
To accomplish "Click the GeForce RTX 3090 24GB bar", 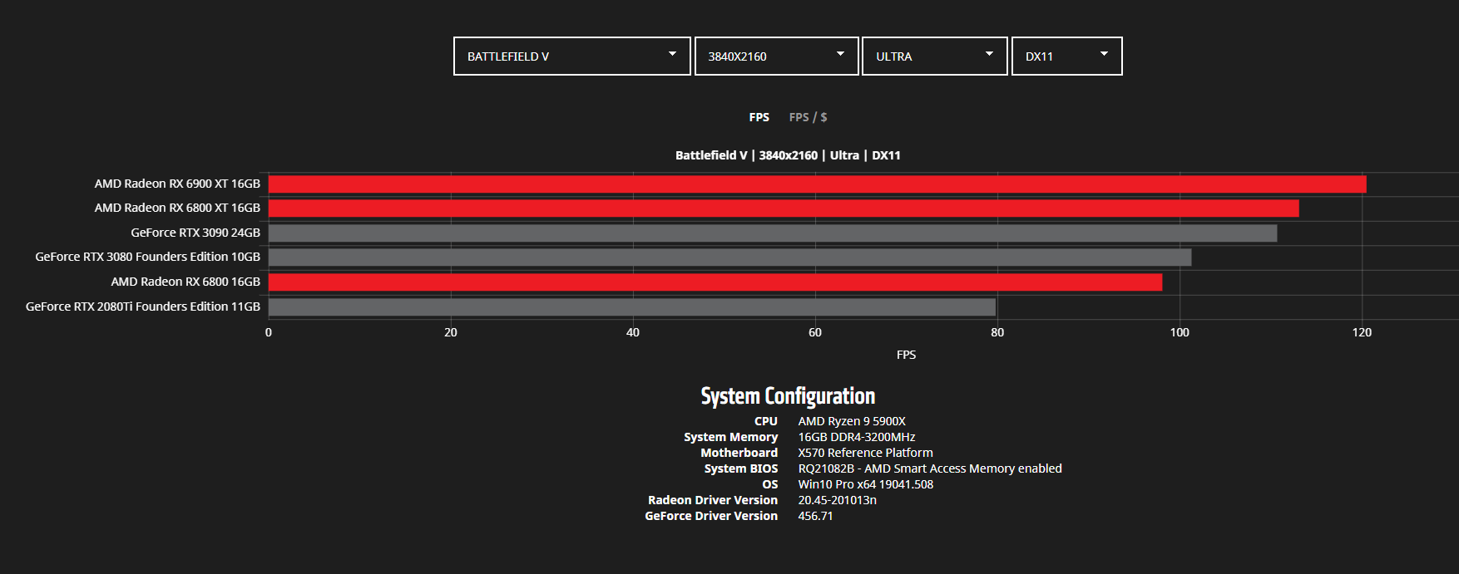I will pos(773,233).
